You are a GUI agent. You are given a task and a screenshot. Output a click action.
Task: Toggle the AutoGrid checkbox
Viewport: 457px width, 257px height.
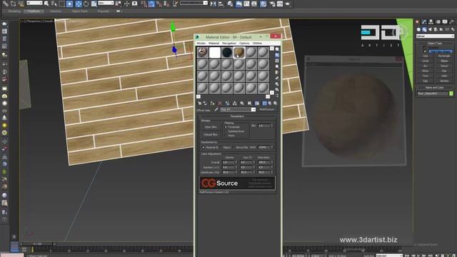click(425, 47)
